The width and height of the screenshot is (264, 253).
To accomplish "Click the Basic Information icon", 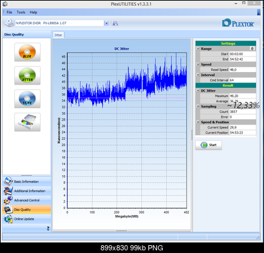I will click(x=8, y=181).
